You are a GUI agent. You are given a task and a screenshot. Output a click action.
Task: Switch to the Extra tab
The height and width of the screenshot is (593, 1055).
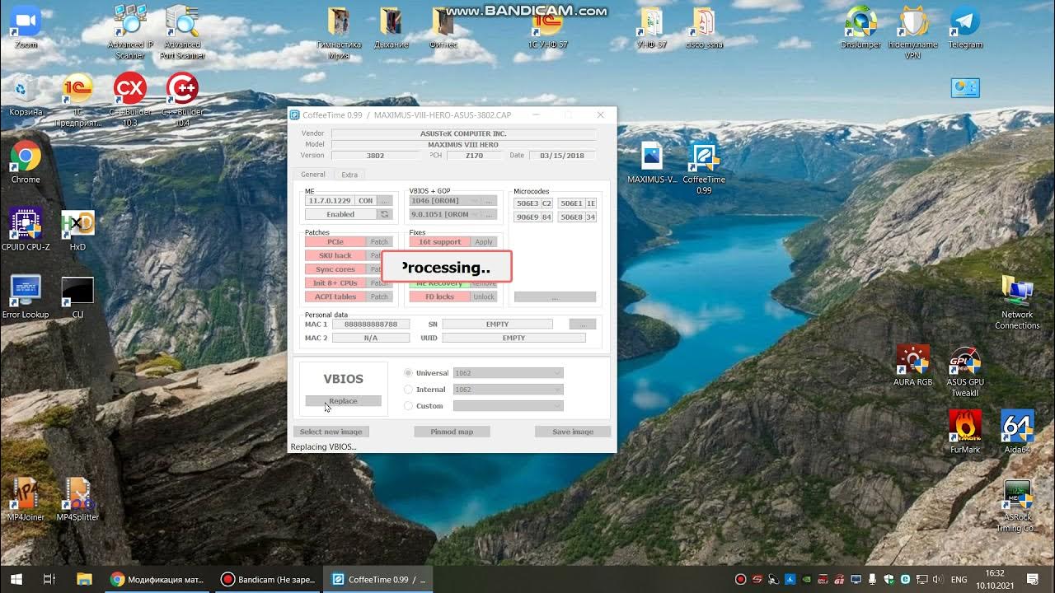point(349,175)
